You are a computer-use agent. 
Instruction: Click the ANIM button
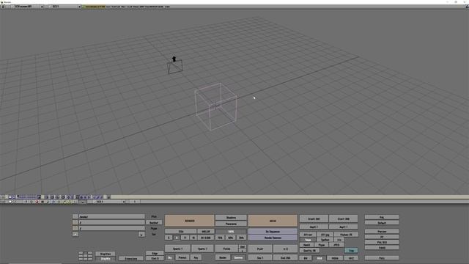point(273,221)
